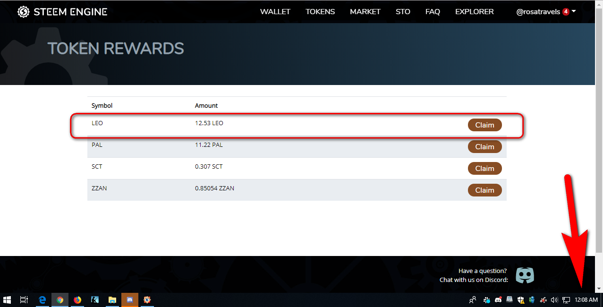The width and height of the screenshot is (603, 307).
Task: Click the scrollbar down arrow
Action: tap(600, 289)
